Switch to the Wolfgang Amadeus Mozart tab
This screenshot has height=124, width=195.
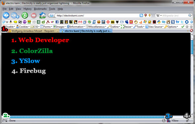(x=33, y=31)
